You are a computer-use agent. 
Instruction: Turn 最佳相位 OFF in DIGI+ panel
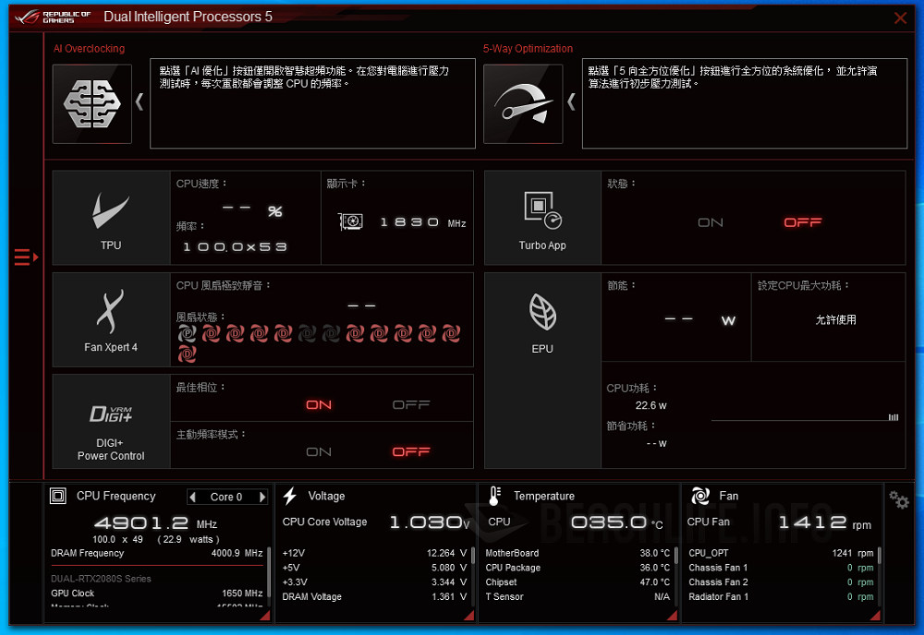coord(412,404)
